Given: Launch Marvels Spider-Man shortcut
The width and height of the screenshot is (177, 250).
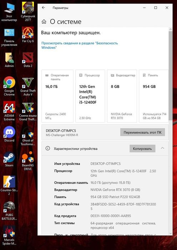Looking at the screenshot, I should [9, 236].
